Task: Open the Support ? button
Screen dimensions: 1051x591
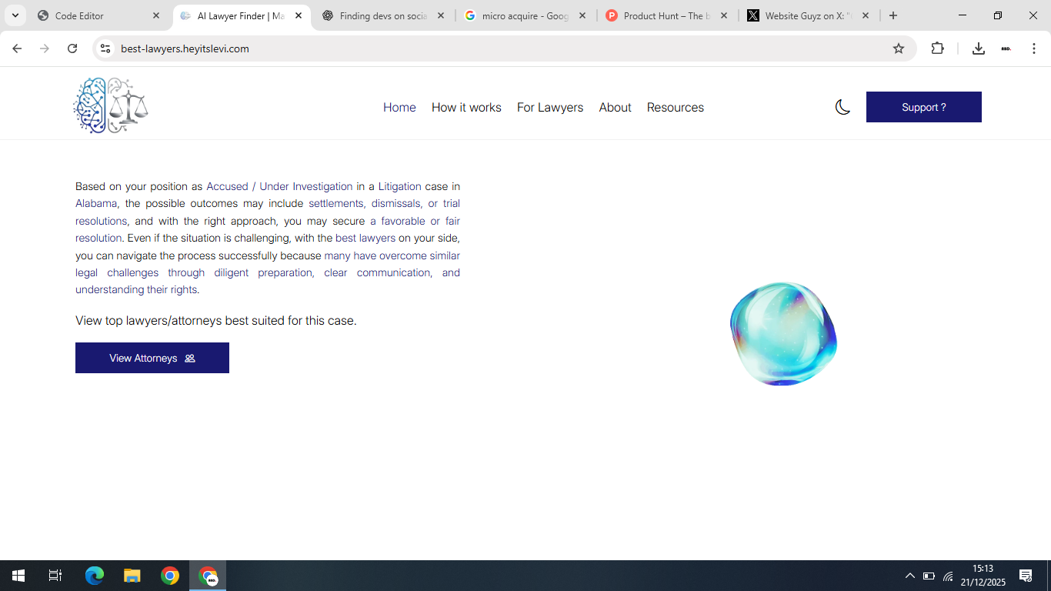Action: pyautogui.click(x=923, y=107)
